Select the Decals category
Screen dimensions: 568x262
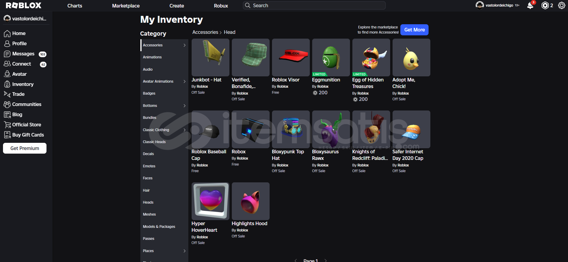tap(164, 154)
